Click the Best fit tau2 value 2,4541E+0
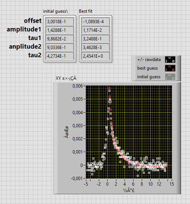This screenshot has height=204, width=190. 96,56
